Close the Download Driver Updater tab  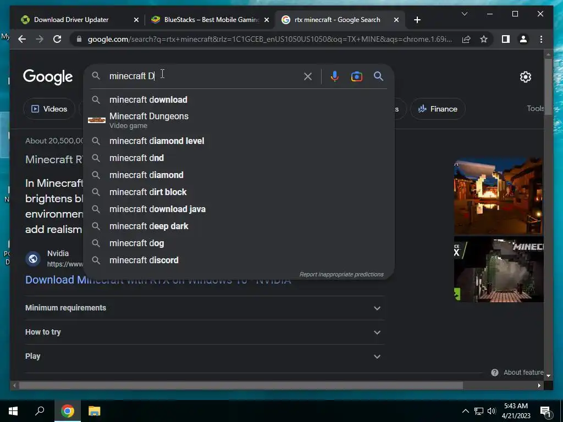pyautogui.click(x=136, y=20)
